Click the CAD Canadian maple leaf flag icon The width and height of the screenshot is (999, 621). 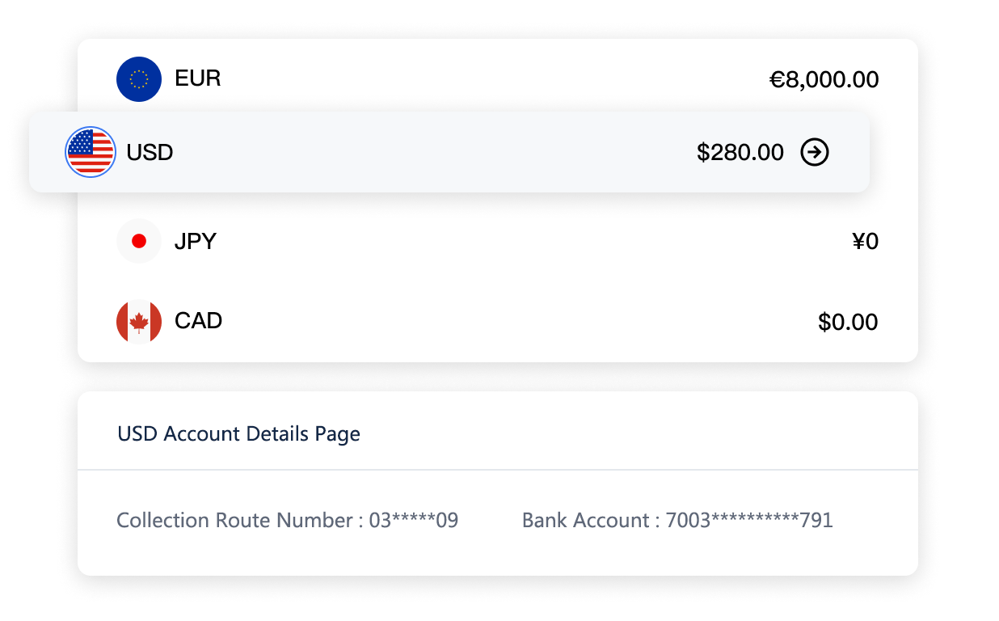click(x=139, y=321)
